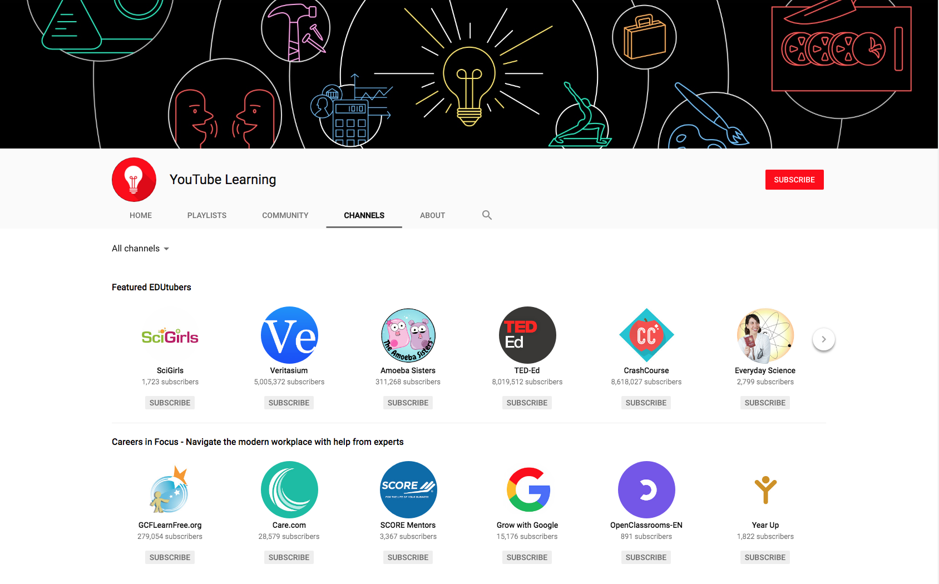The width and height of the screenshot is (939, 584).
Task: Open the Care.com channel logo
Action: 289,490
